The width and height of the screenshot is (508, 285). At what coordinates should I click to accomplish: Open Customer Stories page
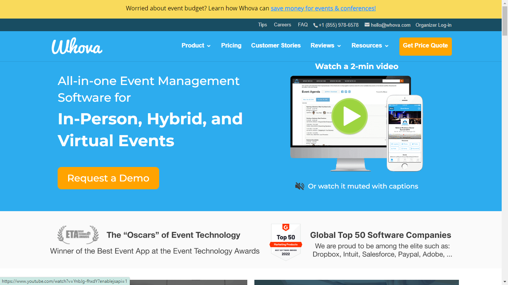pos(276,46)
